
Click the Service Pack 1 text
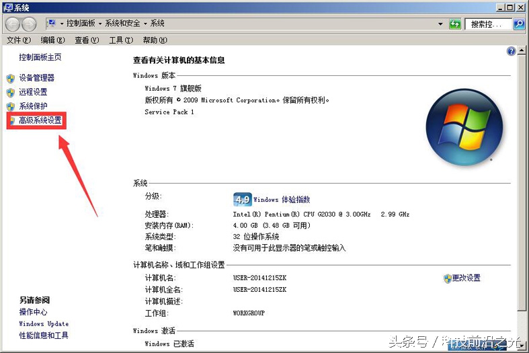[169, 112]
